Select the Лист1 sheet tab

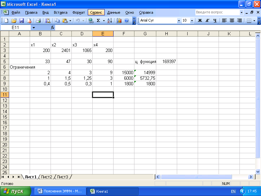pos(31,177)
